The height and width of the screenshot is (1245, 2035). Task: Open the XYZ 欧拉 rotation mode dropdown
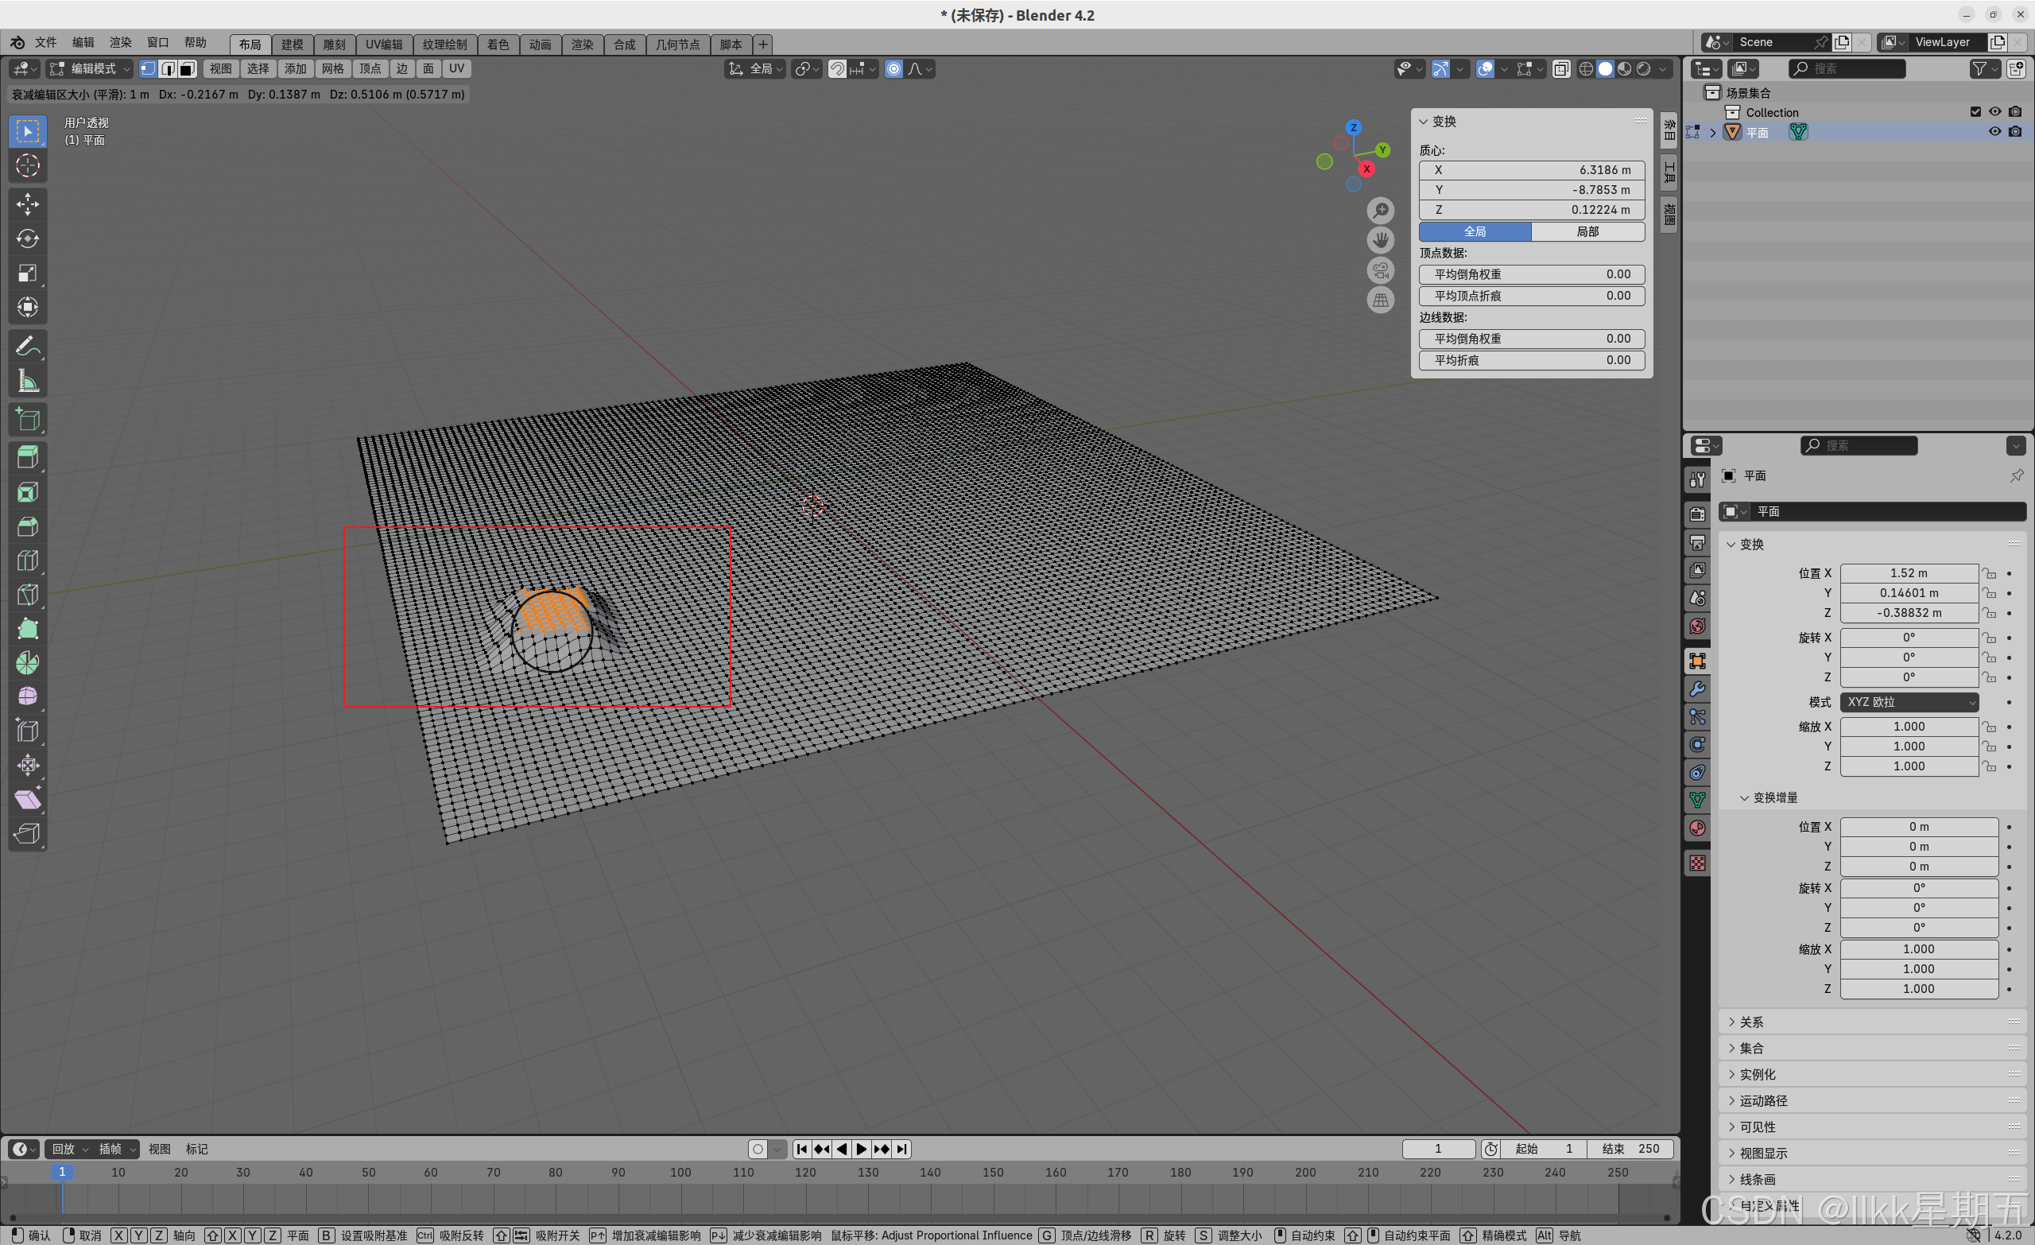point(1909,702)
